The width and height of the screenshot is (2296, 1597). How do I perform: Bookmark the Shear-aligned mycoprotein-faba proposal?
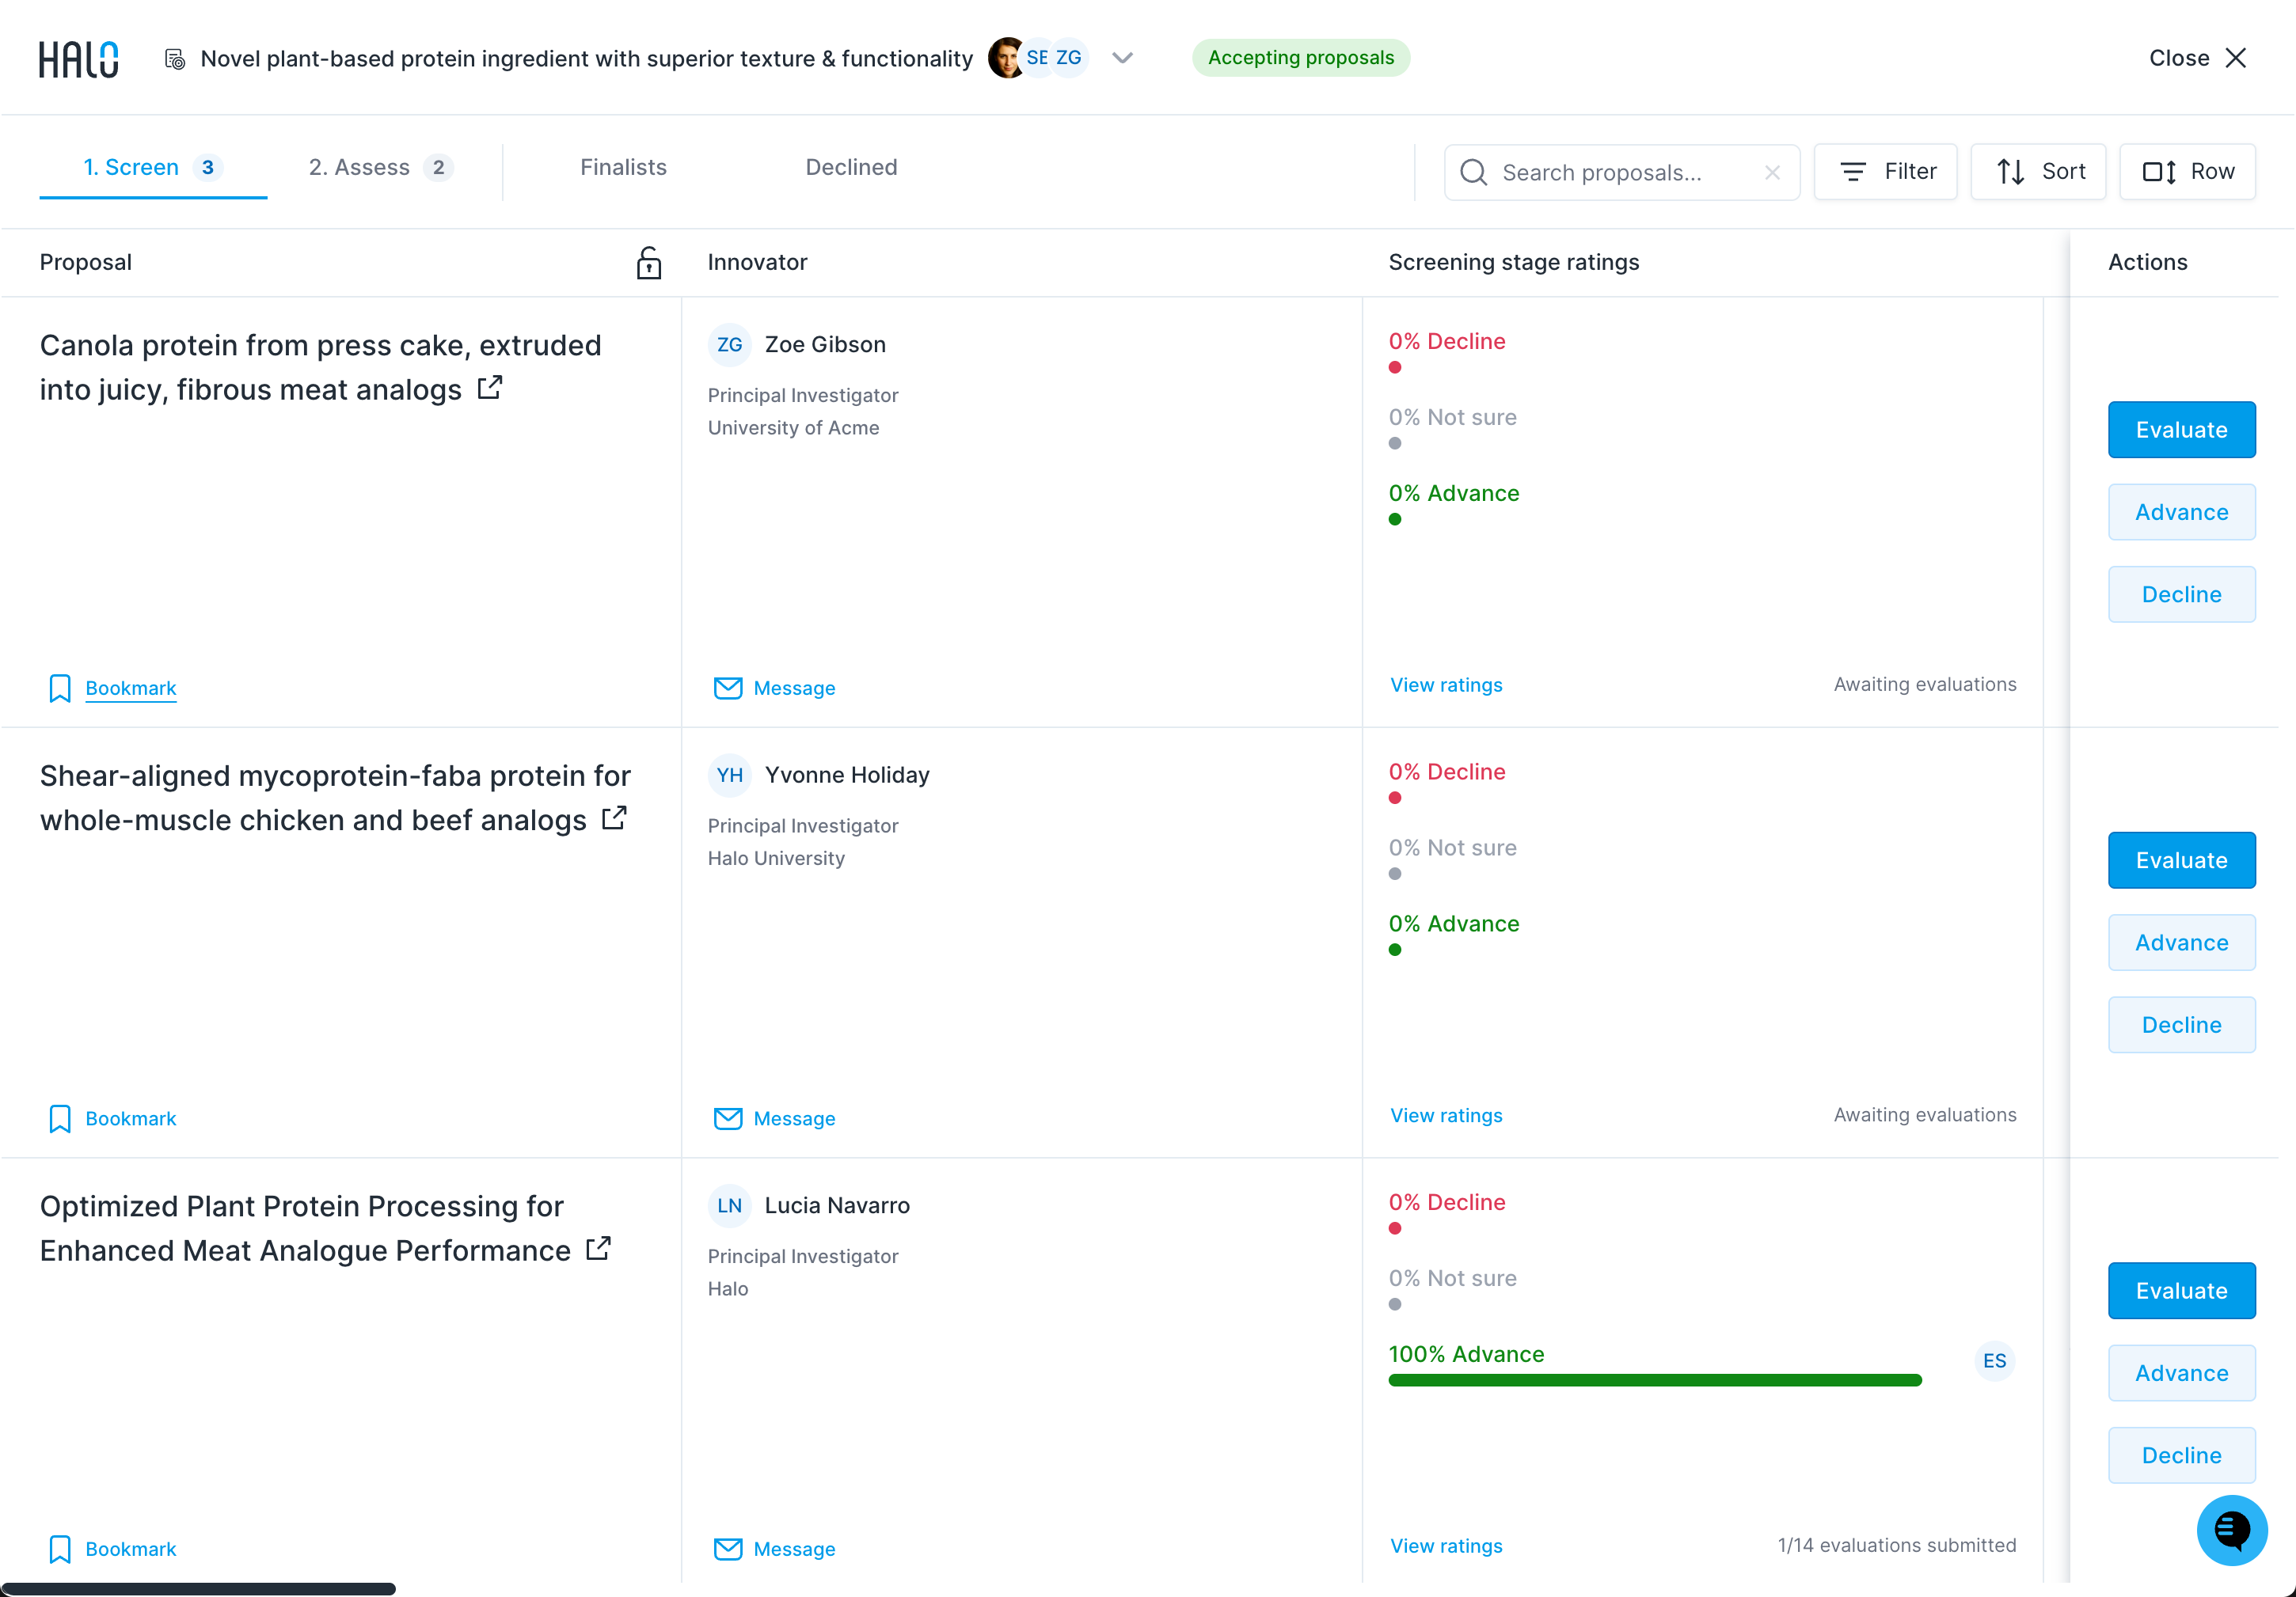pyautogui.click(x=112, y=1119)
